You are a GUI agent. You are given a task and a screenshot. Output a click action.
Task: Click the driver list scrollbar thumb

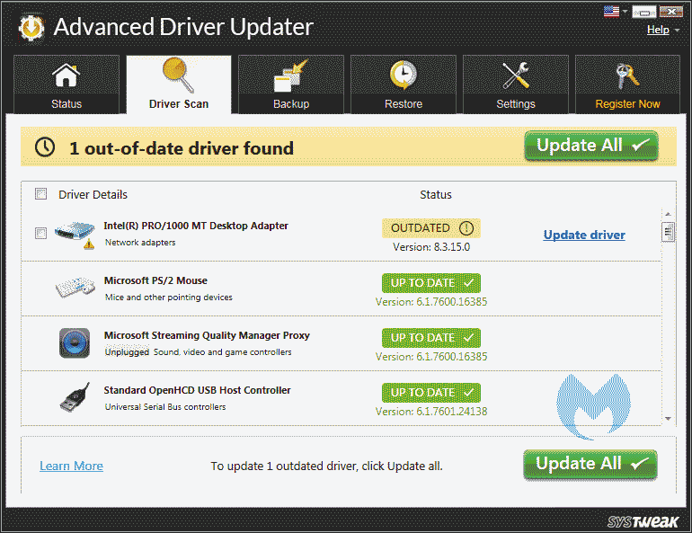(x=668, y=232)
